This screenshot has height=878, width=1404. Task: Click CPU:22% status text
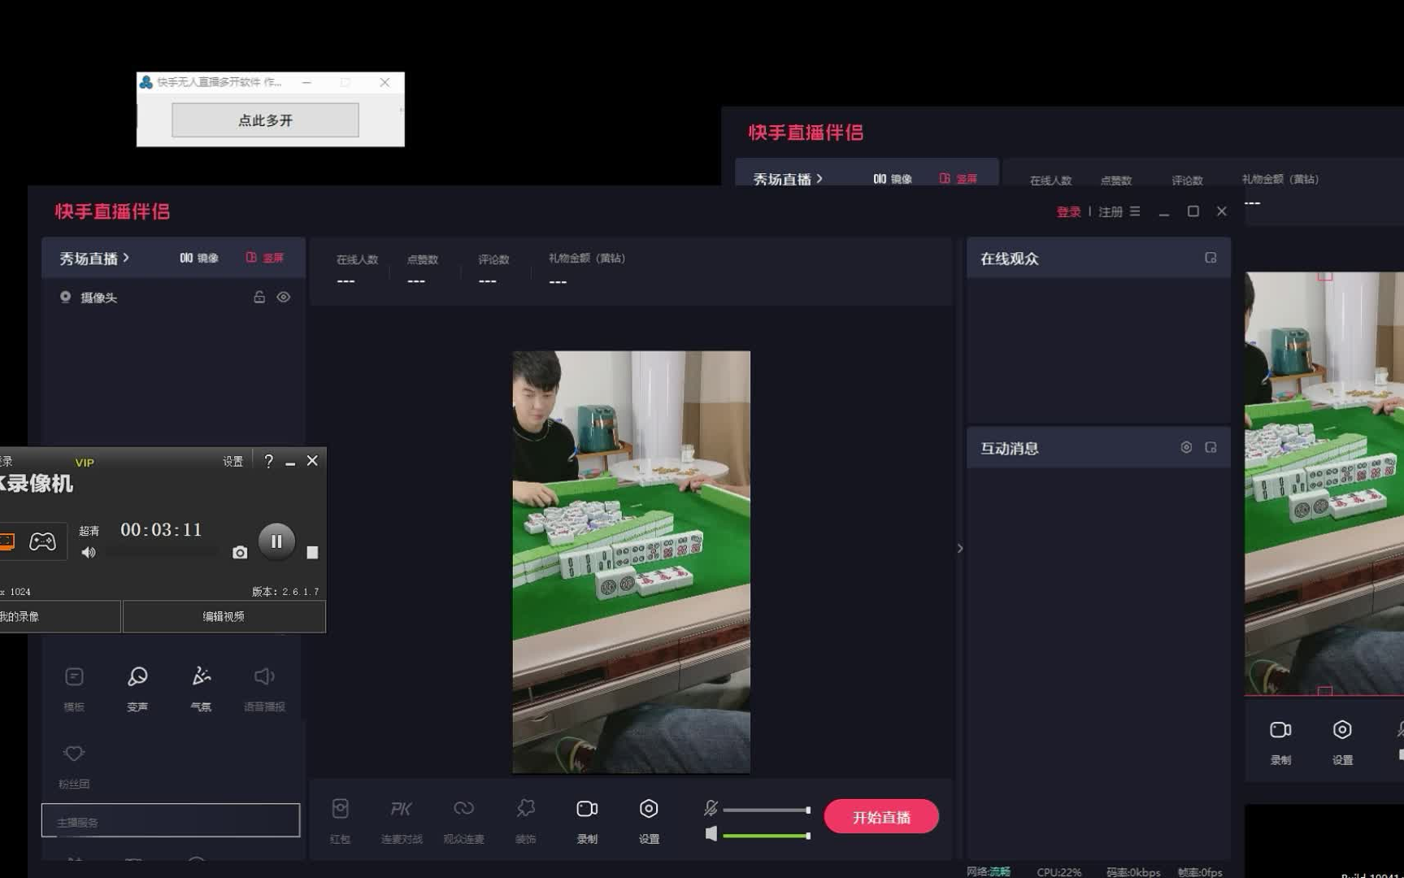1058,871
